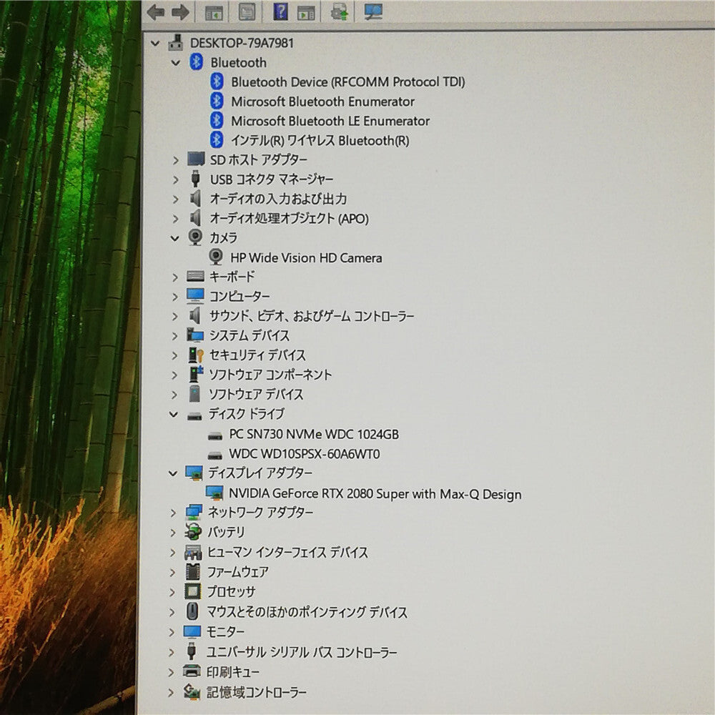
Task: Click Bluetooth Device RFCOMM Protocol TDI icon
Action: point(217,82)
